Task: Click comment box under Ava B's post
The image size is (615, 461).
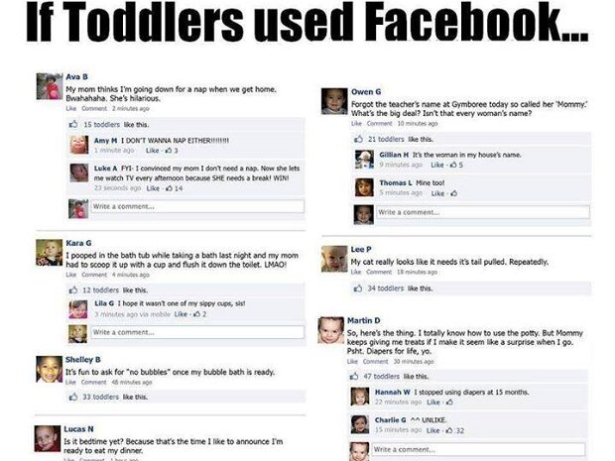Action: 197,206
